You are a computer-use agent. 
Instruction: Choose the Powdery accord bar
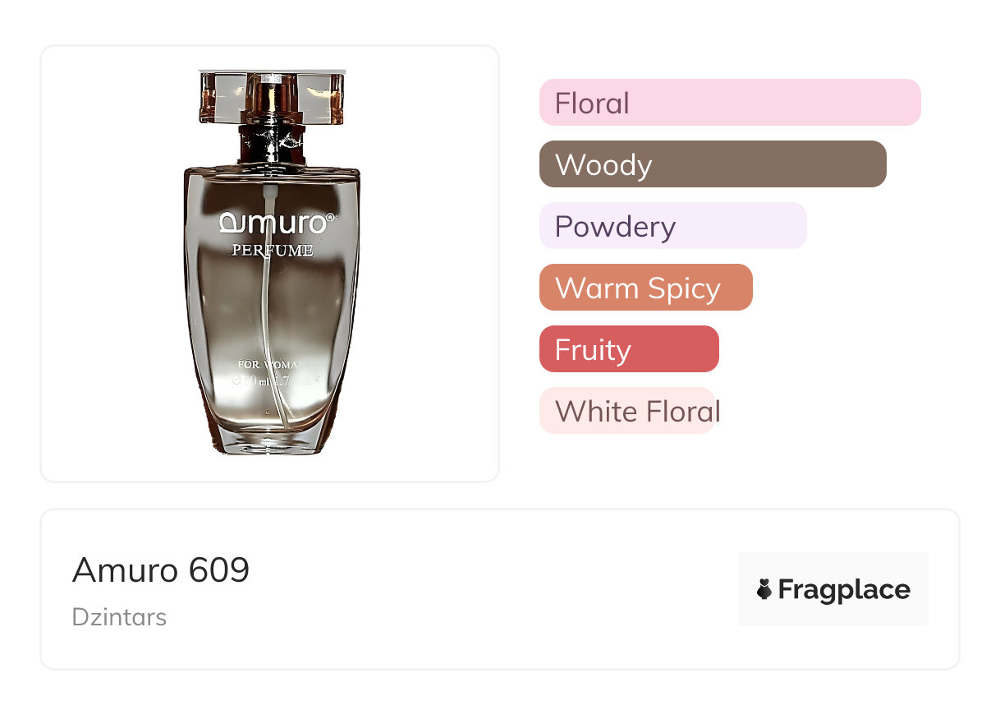click(x=672, y=226)
